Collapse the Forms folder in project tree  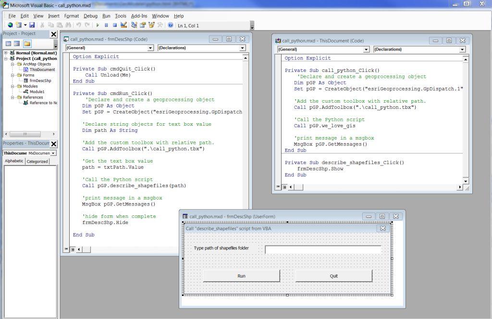pyautogui.click(x=12, y=75)
